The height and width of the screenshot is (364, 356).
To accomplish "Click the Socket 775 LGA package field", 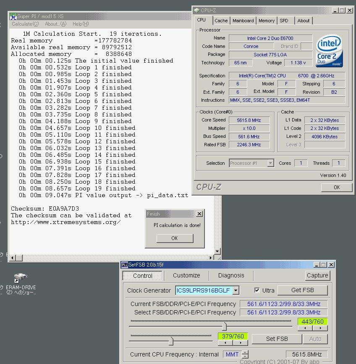I will (270, 55).
